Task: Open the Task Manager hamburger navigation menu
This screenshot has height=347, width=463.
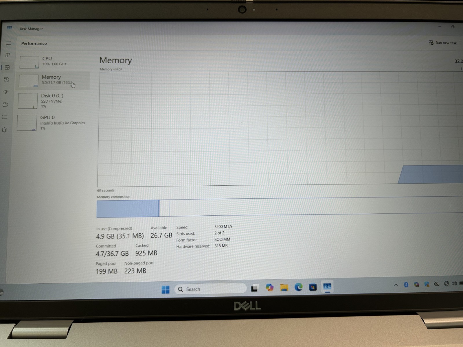Action: [x=8, y=43]
